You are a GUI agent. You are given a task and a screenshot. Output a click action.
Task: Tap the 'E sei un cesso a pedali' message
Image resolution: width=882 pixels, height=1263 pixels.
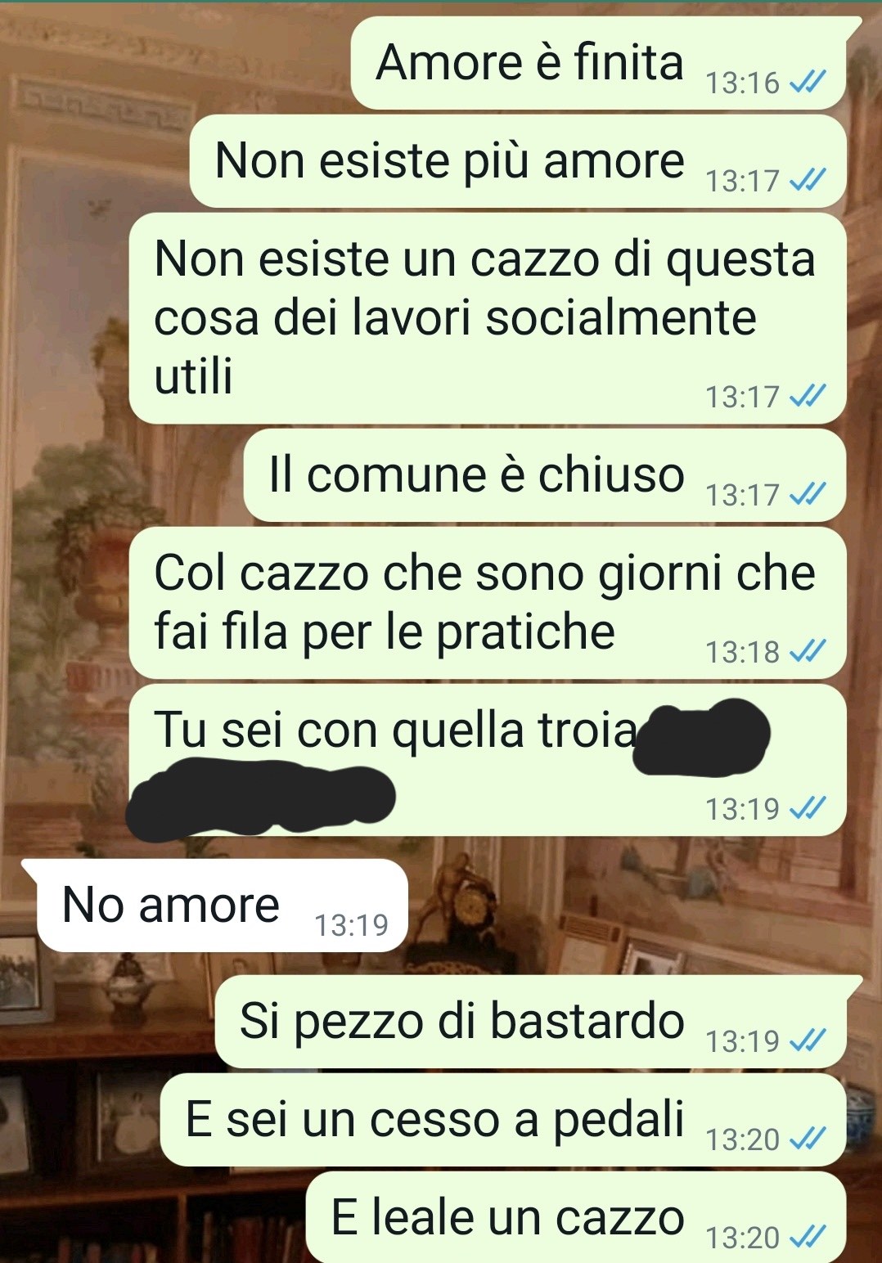coord(503,1120)
